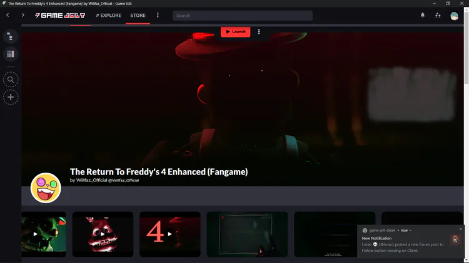Close the New Notification popup
This screenshot has height=263, width=469.
click(461, 229)
